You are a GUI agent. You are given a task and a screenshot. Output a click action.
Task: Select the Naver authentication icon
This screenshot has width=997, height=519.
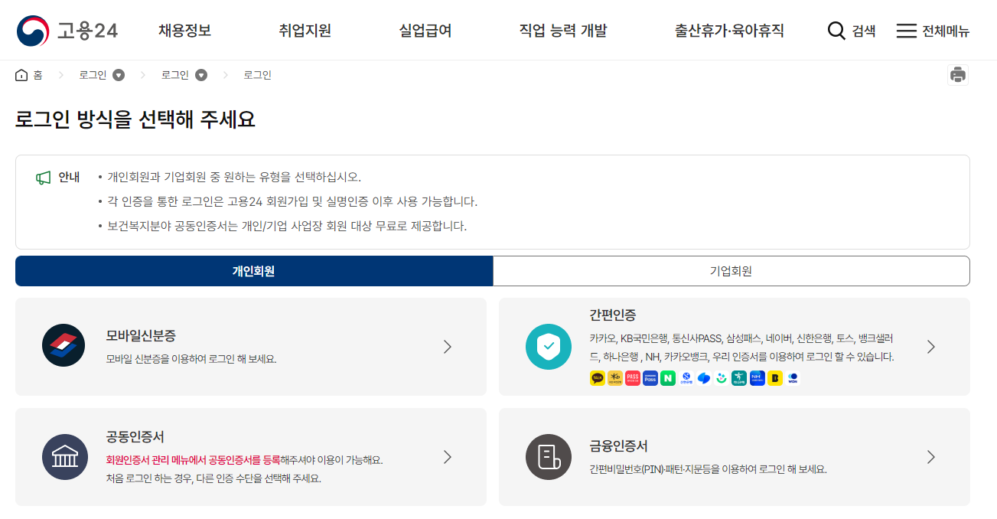(668, 377)
